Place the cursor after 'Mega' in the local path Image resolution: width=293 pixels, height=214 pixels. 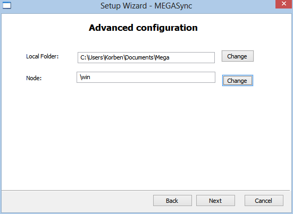click(170, 57)
